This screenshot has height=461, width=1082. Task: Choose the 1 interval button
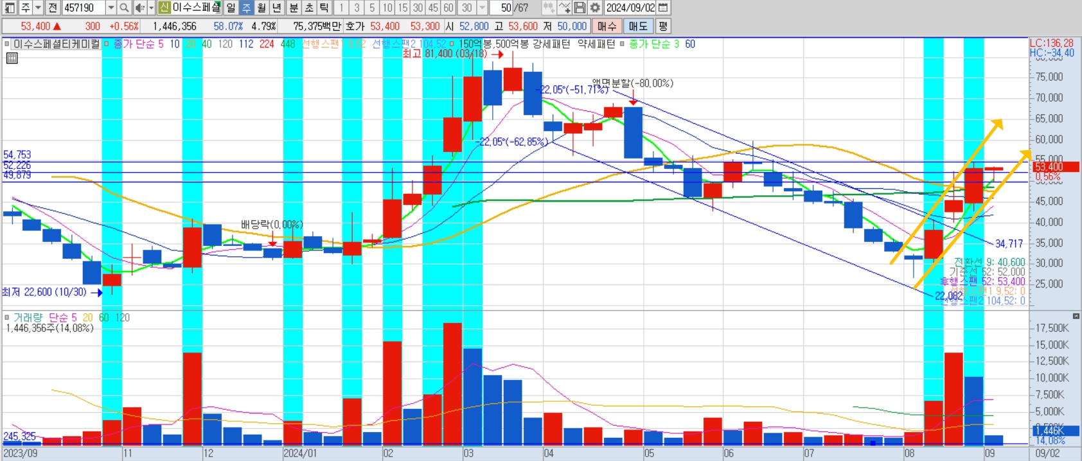click(x=341, y=8)
